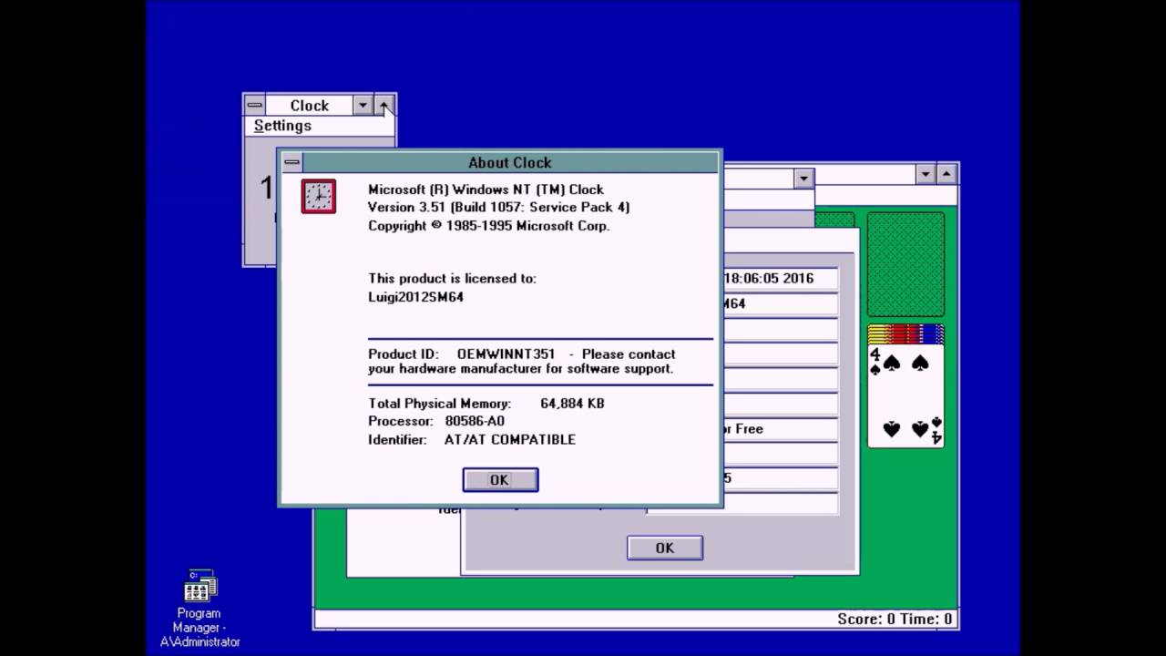
Task: Confirm About Clock with its OK button
Action: click(500, 480)
